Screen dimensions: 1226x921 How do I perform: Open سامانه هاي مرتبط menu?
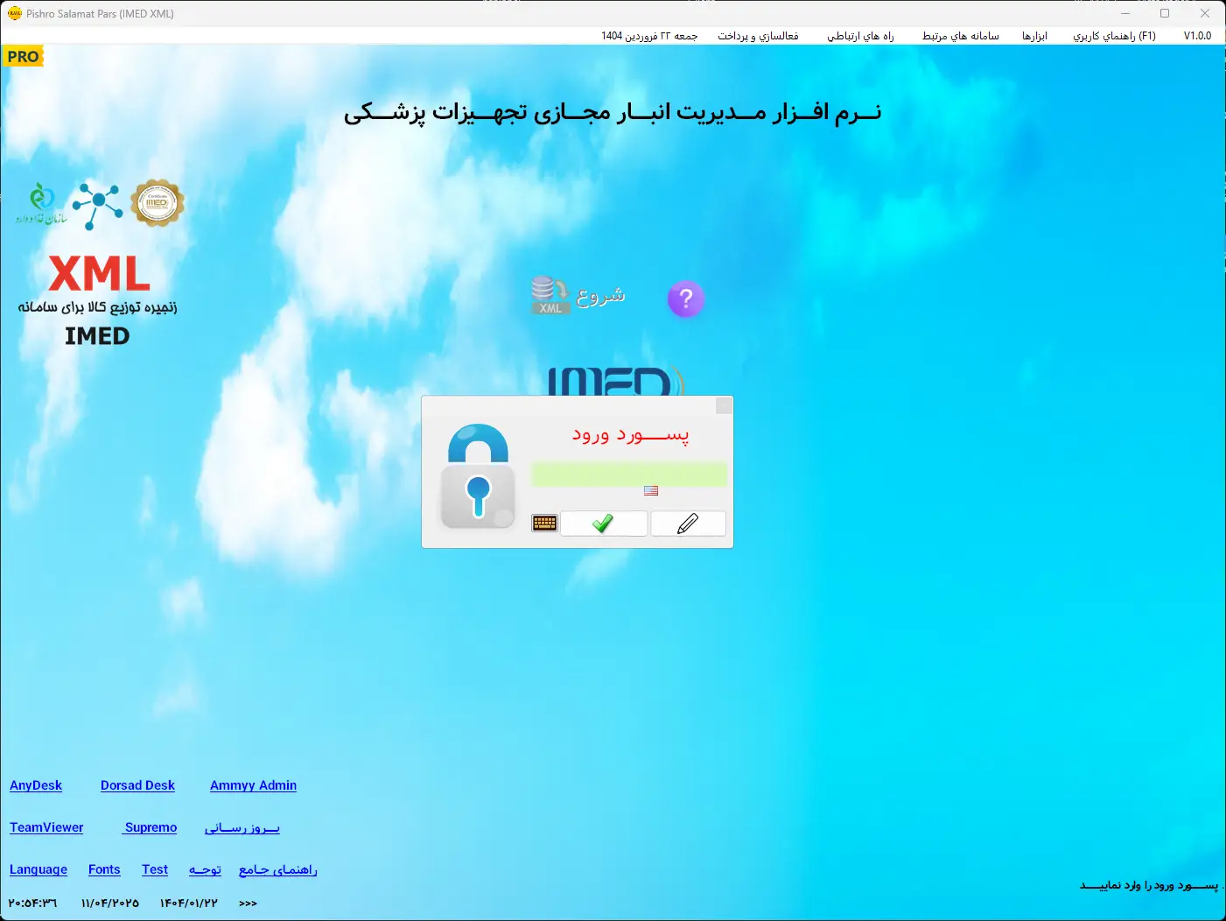point(960,36)
